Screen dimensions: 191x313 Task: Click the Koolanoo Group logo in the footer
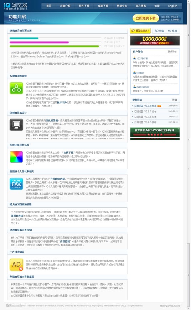point(16,305)
